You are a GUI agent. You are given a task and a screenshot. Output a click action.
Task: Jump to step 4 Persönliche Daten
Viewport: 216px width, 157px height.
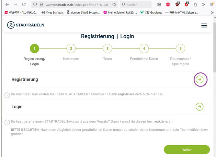click(144, 48)
